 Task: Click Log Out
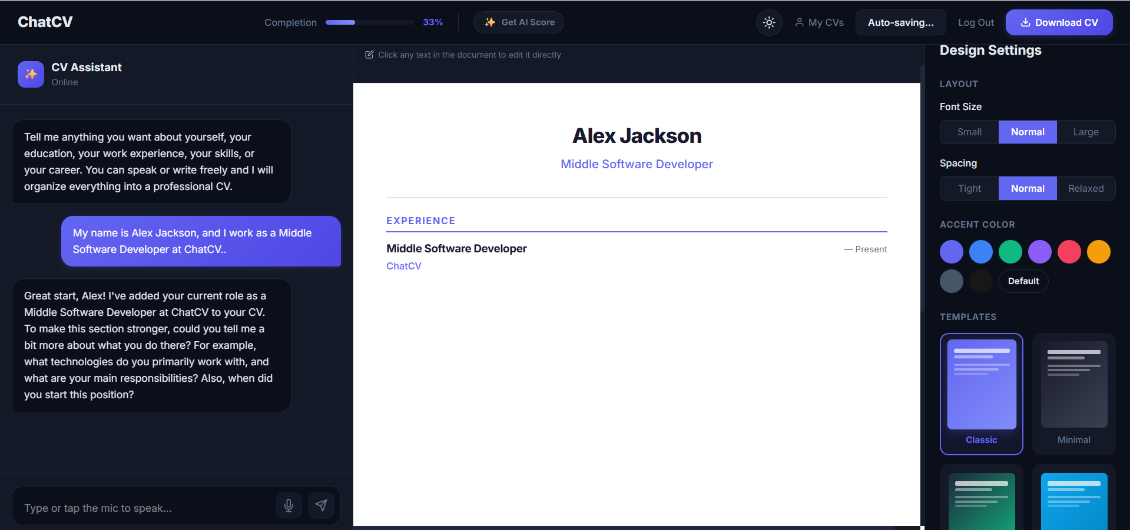[976, 22]
